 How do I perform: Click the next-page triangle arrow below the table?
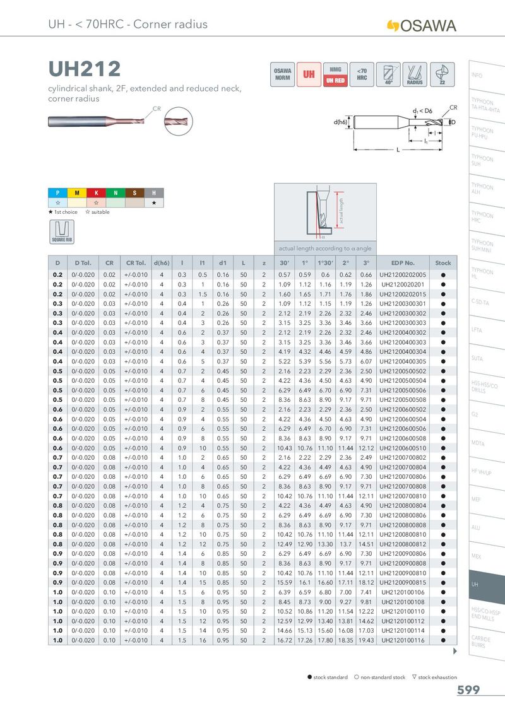point(454,651)
